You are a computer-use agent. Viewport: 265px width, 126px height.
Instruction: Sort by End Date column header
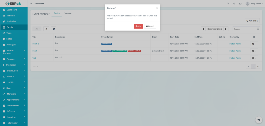[x=198, y=37]
